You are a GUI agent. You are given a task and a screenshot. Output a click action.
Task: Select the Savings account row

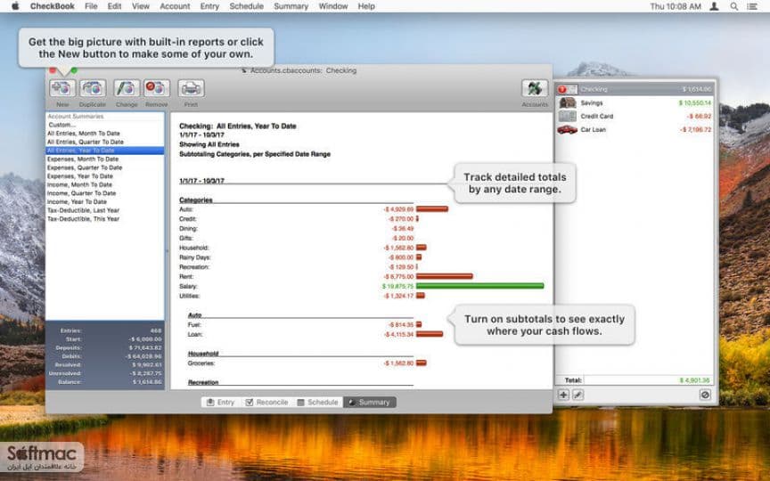[x=635, y=103]
